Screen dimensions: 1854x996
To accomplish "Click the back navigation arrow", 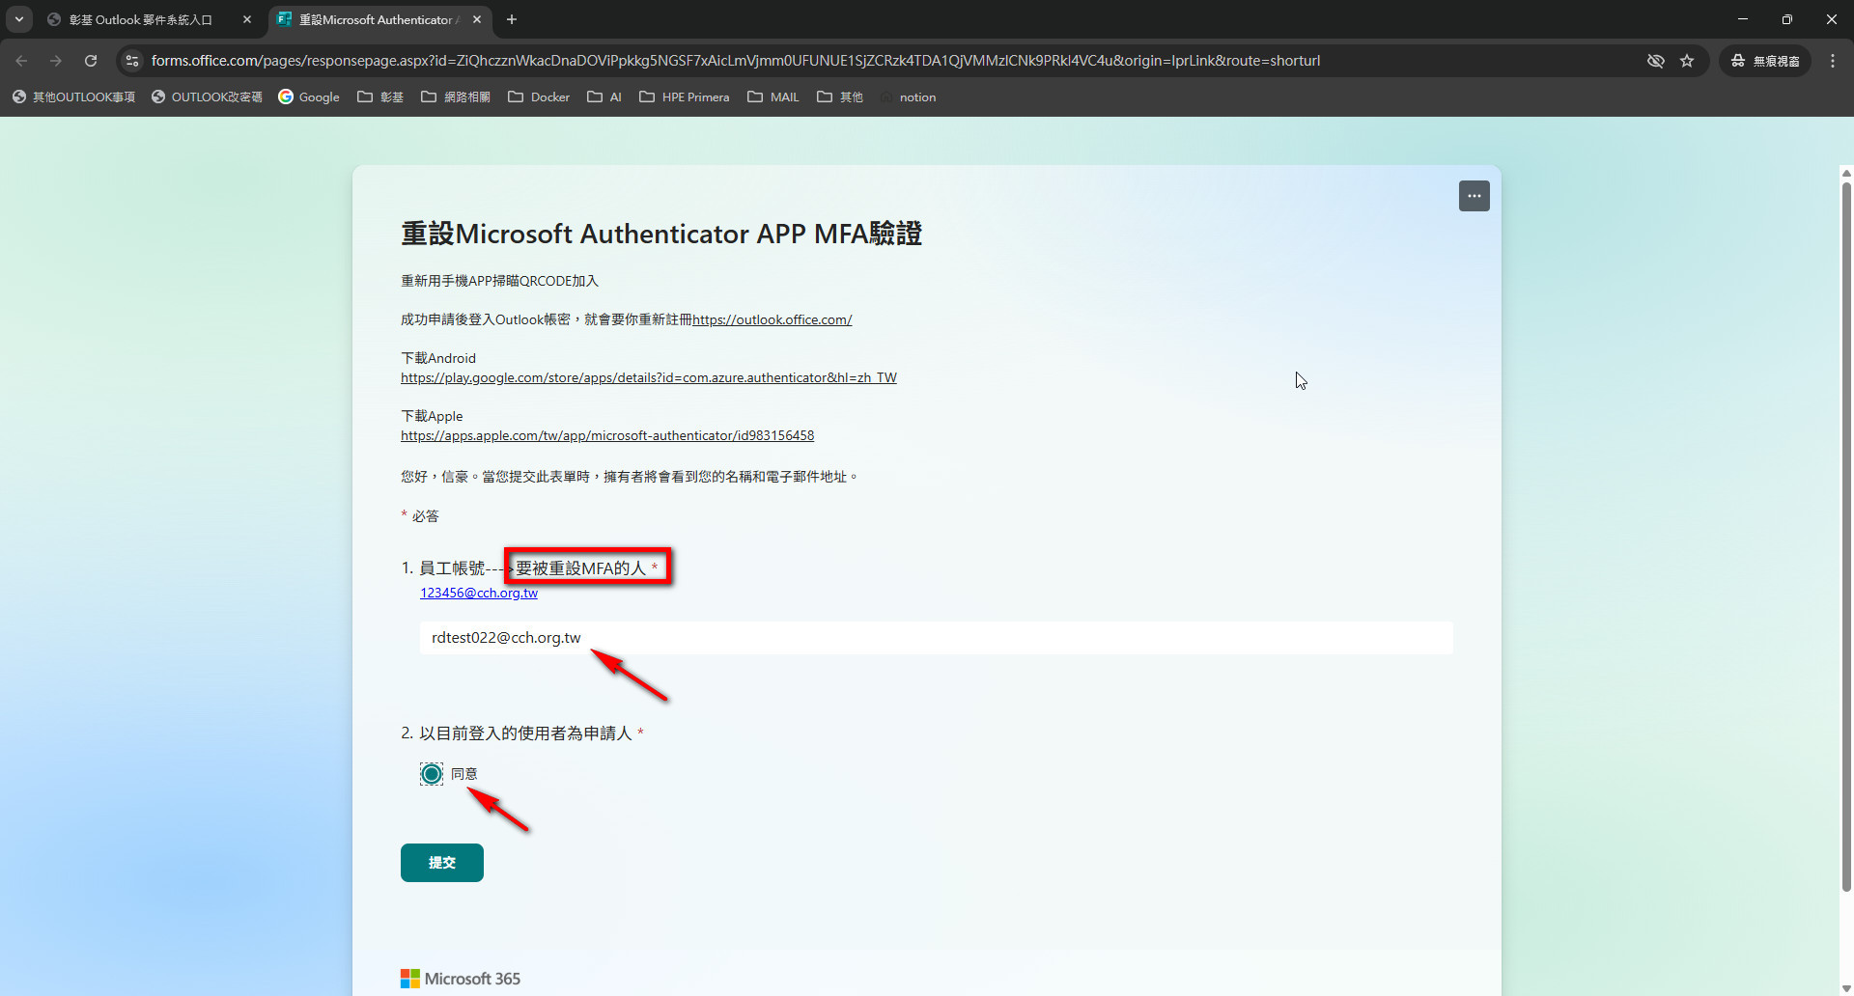I will [x=22, y=61].
